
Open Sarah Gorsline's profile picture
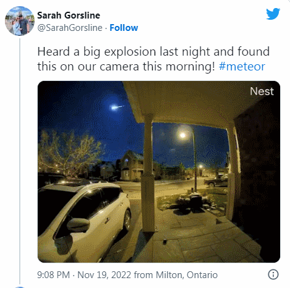(x=20, y=21)
